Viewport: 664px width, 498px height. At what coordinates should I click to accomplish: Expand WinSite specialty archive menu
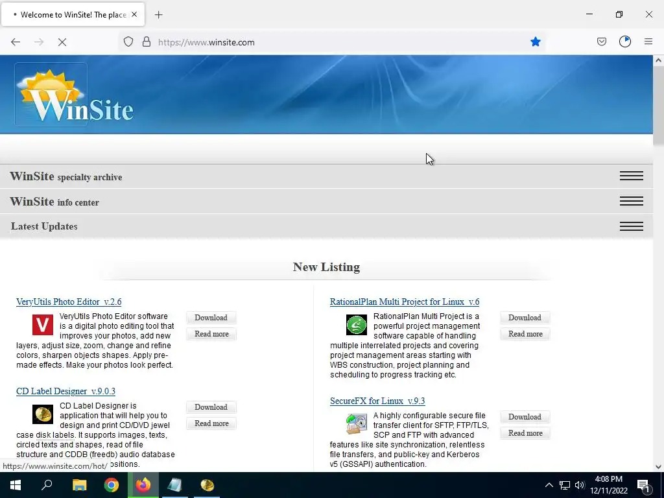(632, 176)
